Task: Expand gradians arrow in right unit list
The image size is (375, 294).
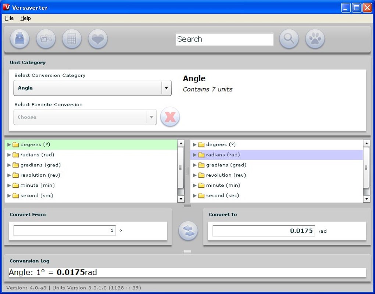Action: 195,165
